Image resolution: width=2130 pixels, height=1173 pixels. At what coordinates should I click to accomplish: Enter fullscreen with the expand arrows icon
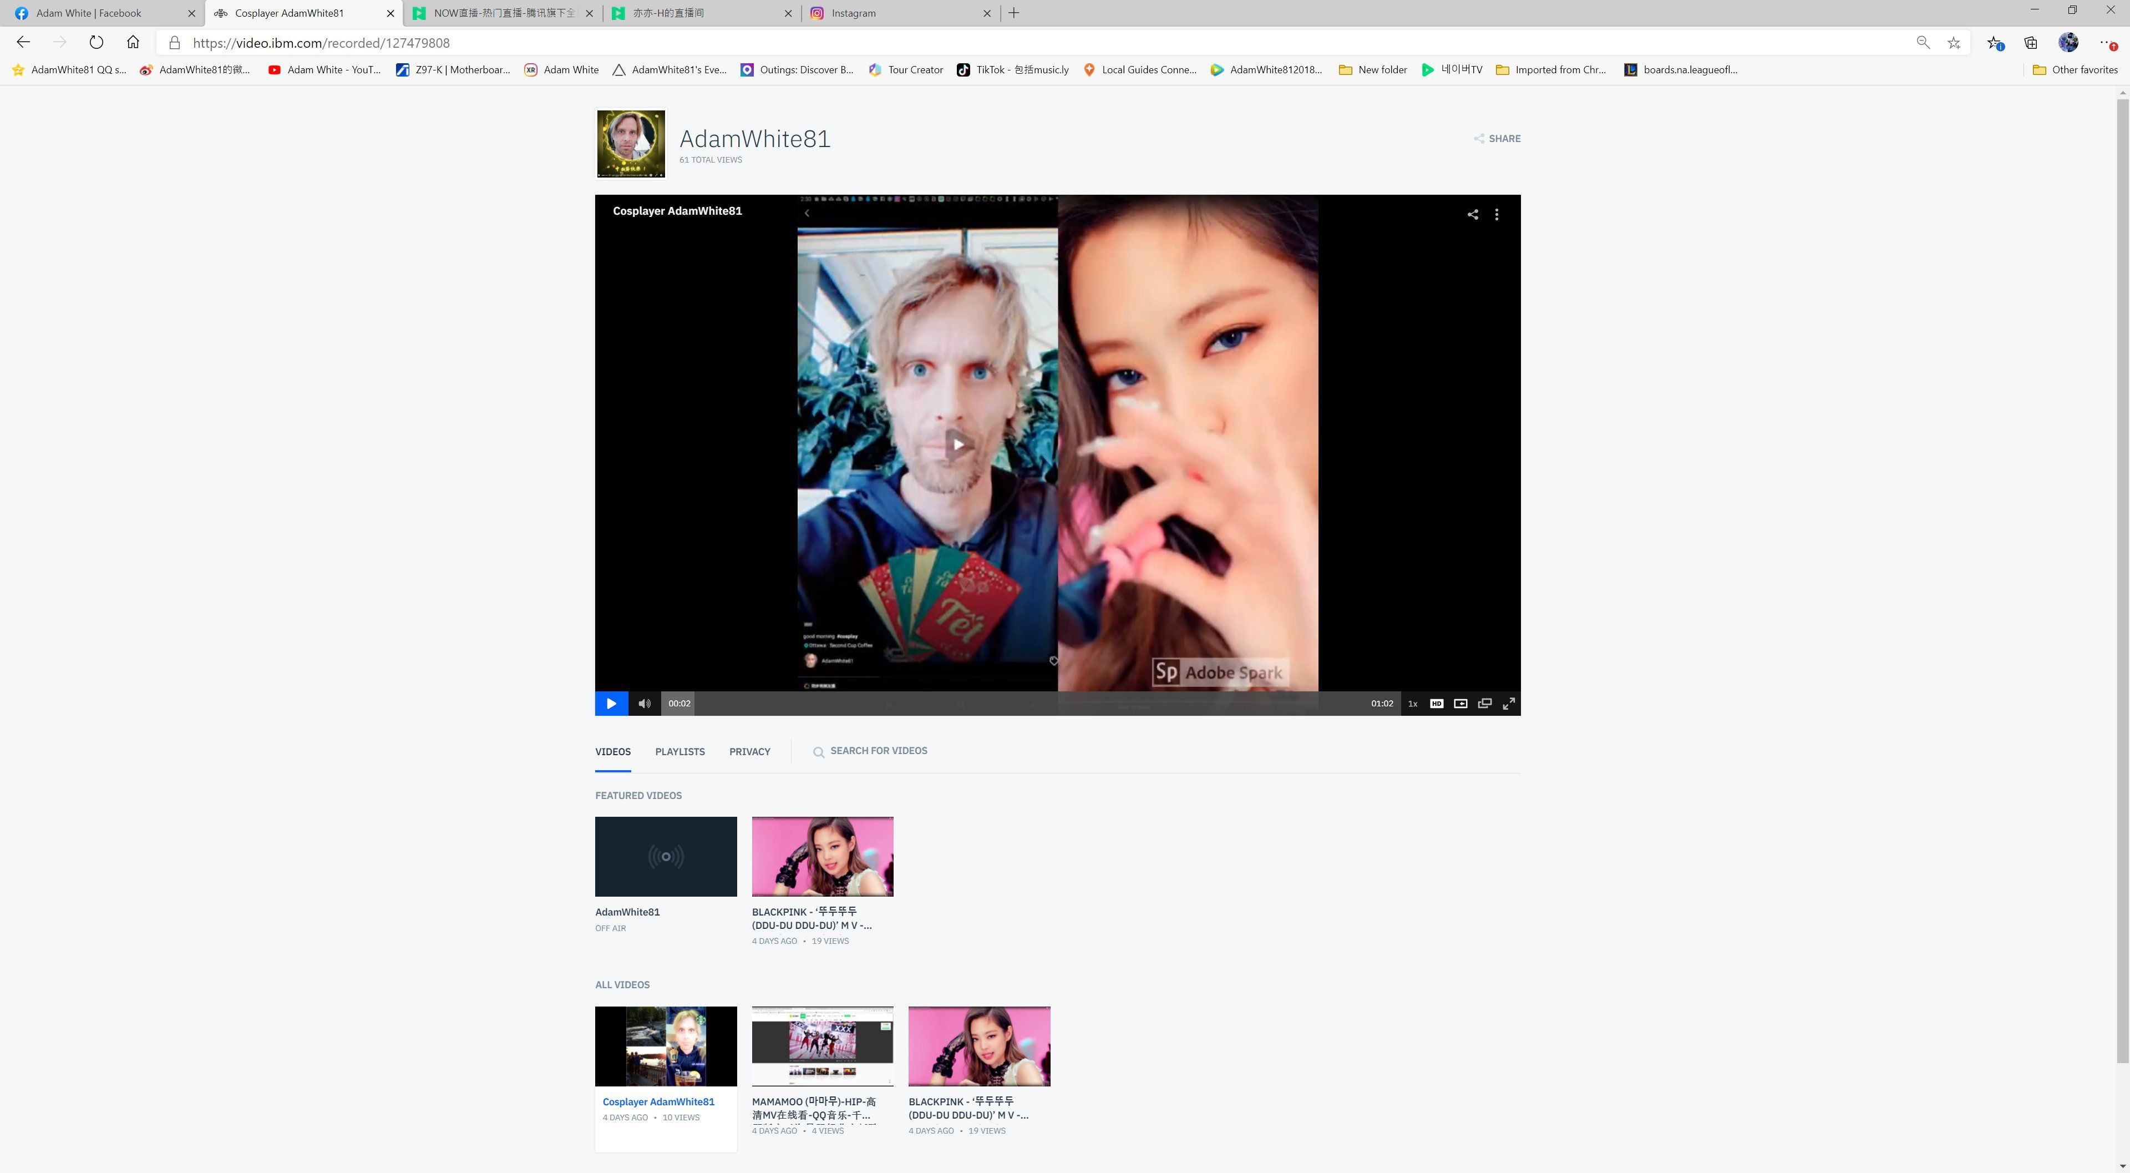click(x=1508, y=704)
